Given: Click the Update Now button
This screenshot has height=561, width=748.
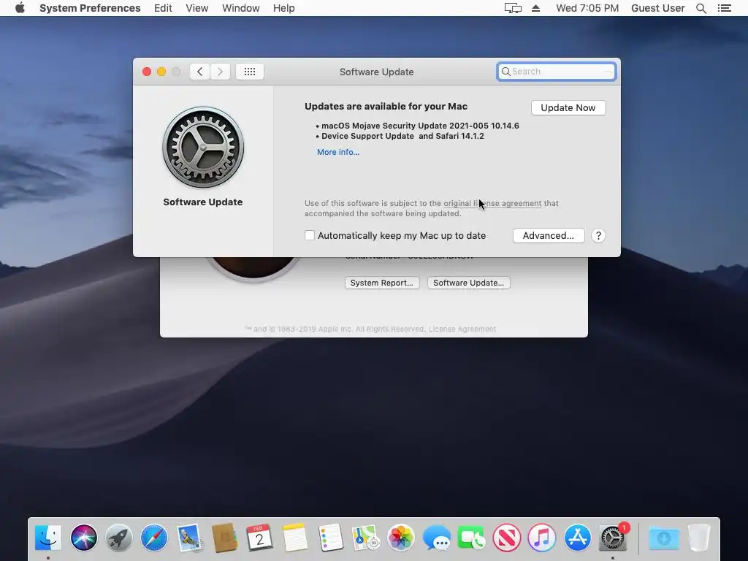Looking at the screenshot, I should coord(568,108).
